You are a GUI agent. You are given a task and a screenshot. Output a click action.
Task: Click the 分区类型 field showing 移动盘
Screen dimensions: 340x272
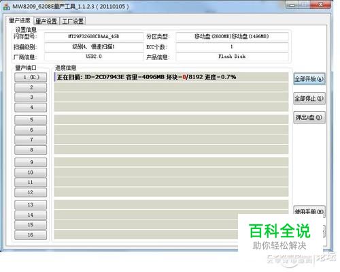(x=232, y=36)
